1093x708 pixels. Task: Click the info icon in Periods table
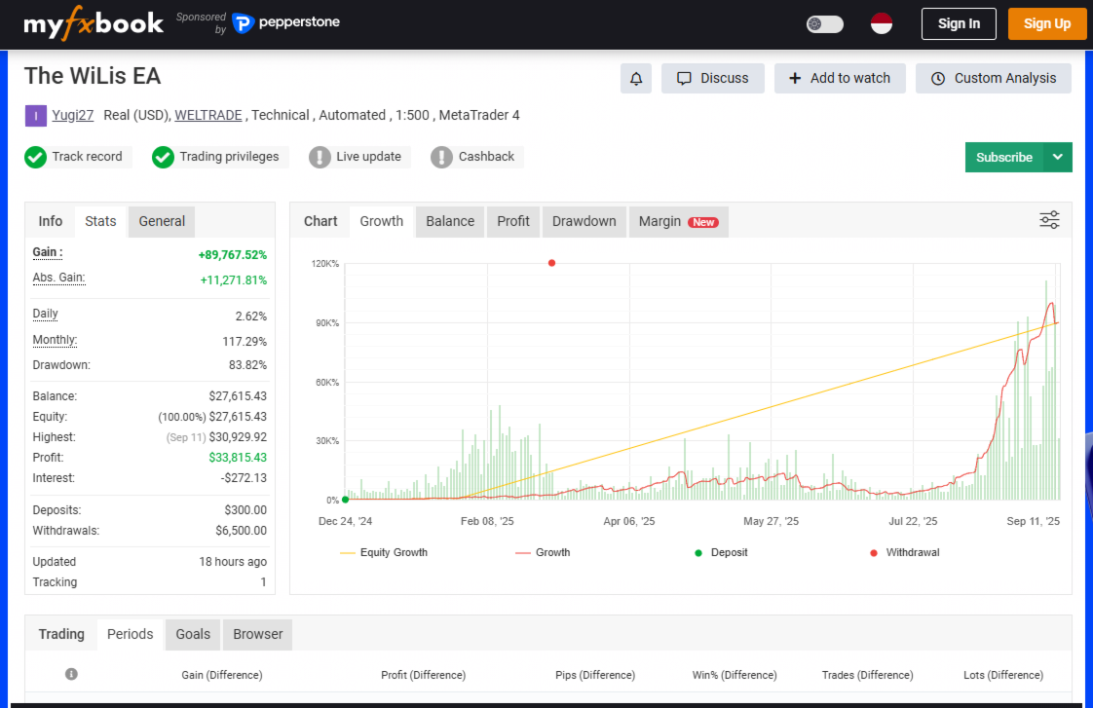click(x=71, y=674)
